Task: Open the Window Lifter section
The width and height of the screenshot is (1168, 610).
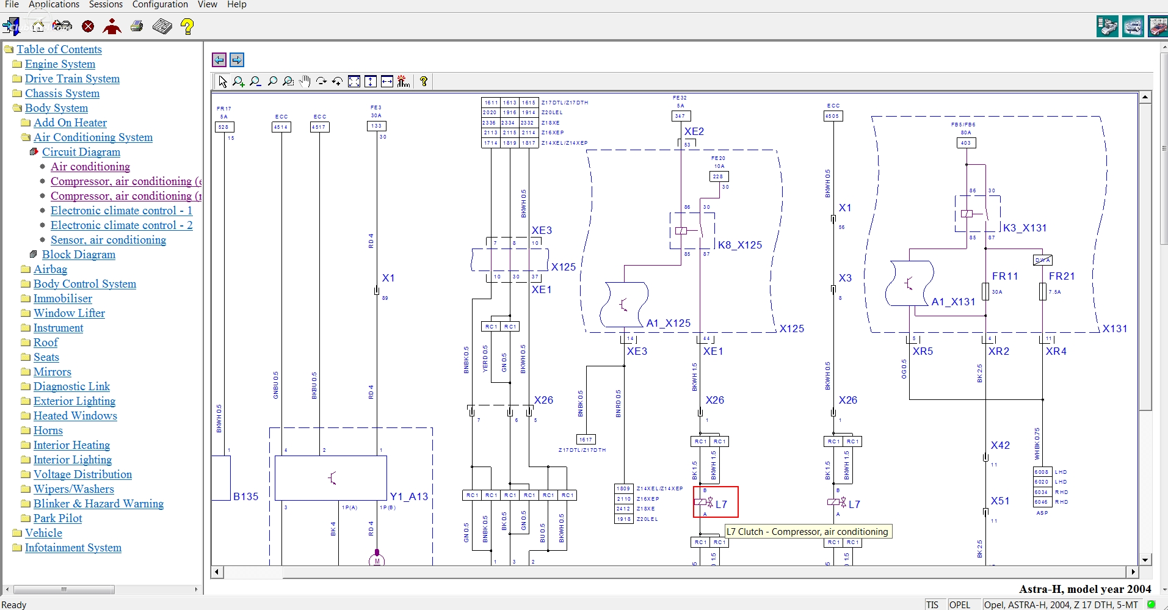Action: pyautogui.click(x=69, y=313)
